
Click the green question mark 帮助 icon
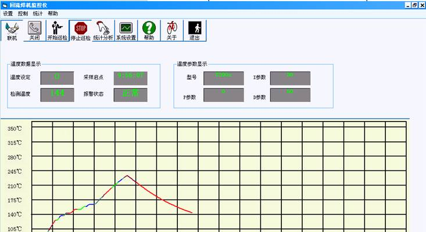point(149,30)
